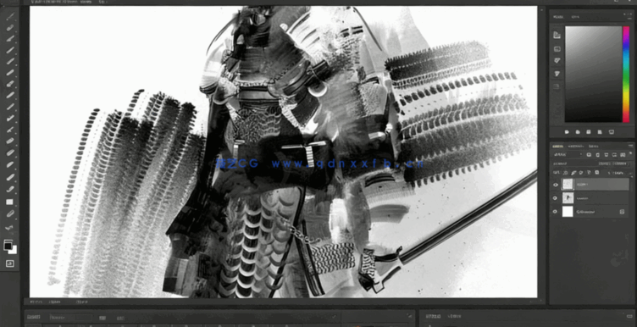Lock image pixels with brush lock icon
The image size is (637, 327).
573,173
